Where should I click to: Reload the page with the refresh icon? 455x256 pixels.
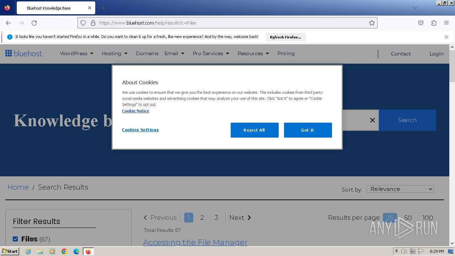34,23
